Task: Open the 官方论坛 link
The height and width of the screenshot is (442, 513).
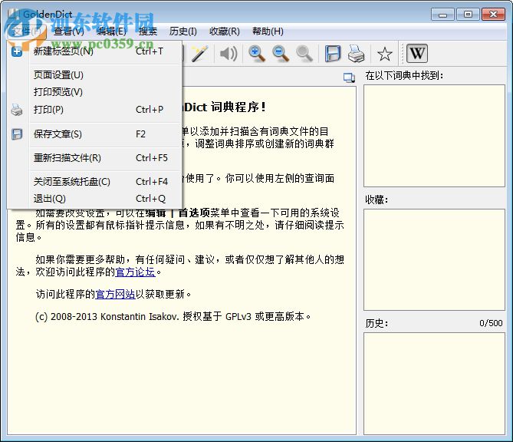Action: point(135,272)
